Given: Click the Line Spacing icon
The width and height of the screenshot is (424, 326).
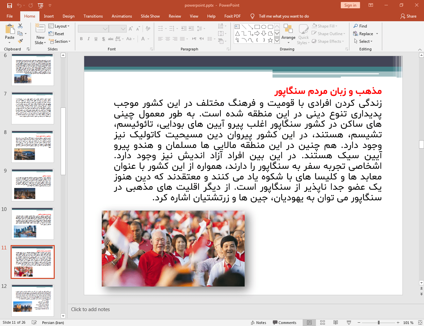Looking at the screenshot, I should click(200, 29).
